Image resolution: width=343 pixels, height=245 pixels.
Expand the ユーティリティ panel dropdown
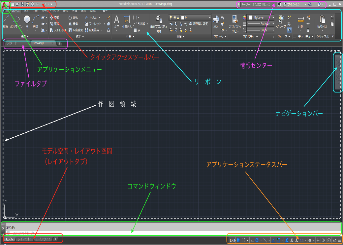pyautogui.click(x=303, y=37)
